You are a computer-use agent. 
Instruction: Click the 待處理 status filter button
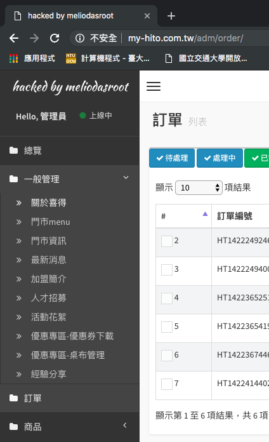(x=172, y=158)
